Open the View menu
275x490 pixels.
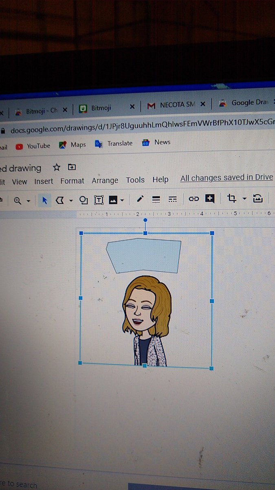click(19, 182)
